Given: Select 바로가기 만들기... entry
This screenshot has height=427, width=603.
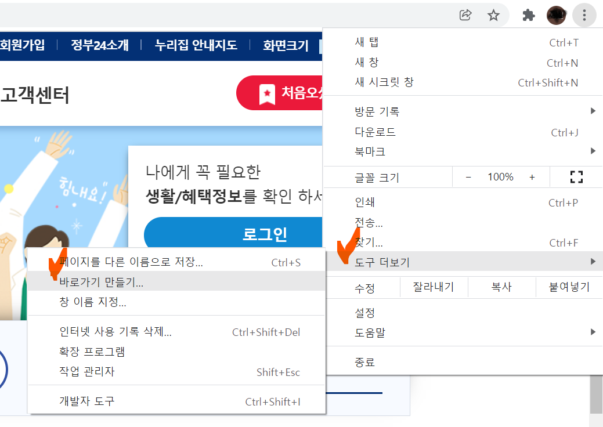Looking at the screenshot, I should (x=176, y=281).
